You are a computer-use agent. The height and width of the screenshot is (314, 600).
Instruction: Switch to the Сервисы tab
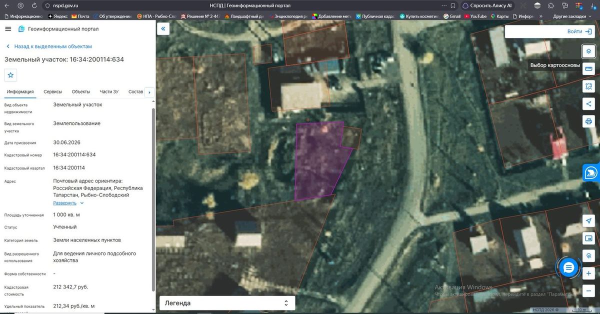52,91
